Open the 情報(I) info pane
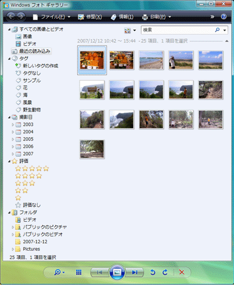The height and width of the screenshot is (285, 234). point(122,17)
